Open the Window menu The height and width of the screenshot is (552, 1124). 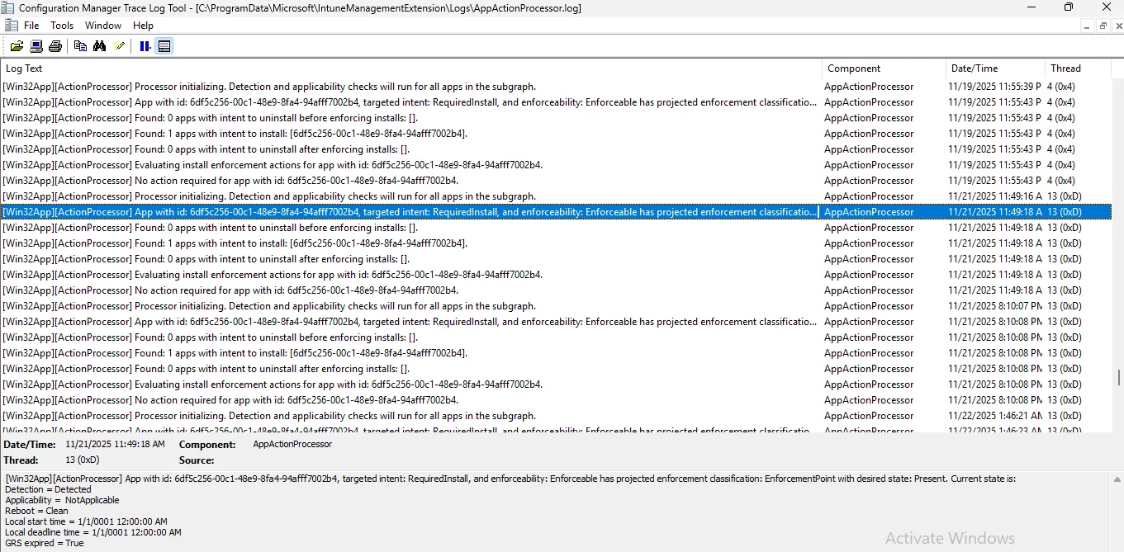(x=103, y=26)
